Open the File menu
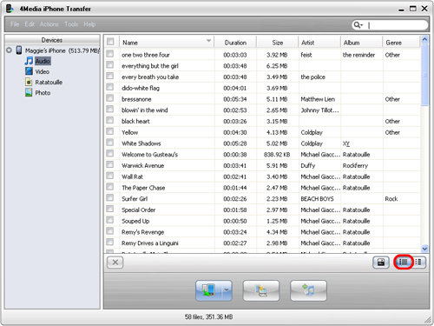 click(15, 24)
